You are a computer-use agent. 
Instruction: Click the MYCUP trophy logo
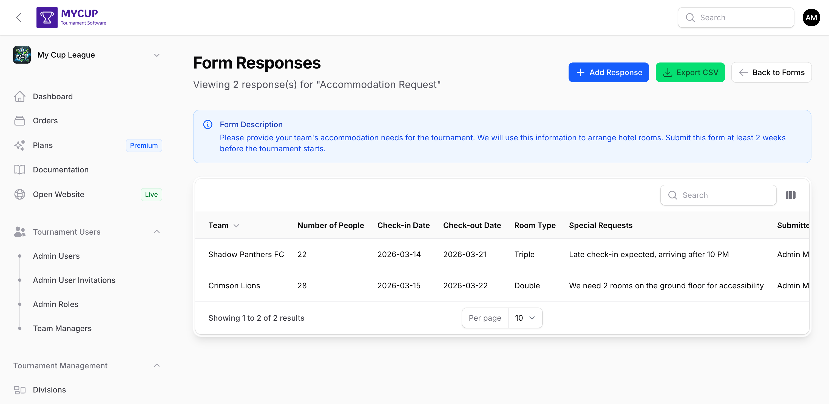pyautogui.click(x=47, y=17)
